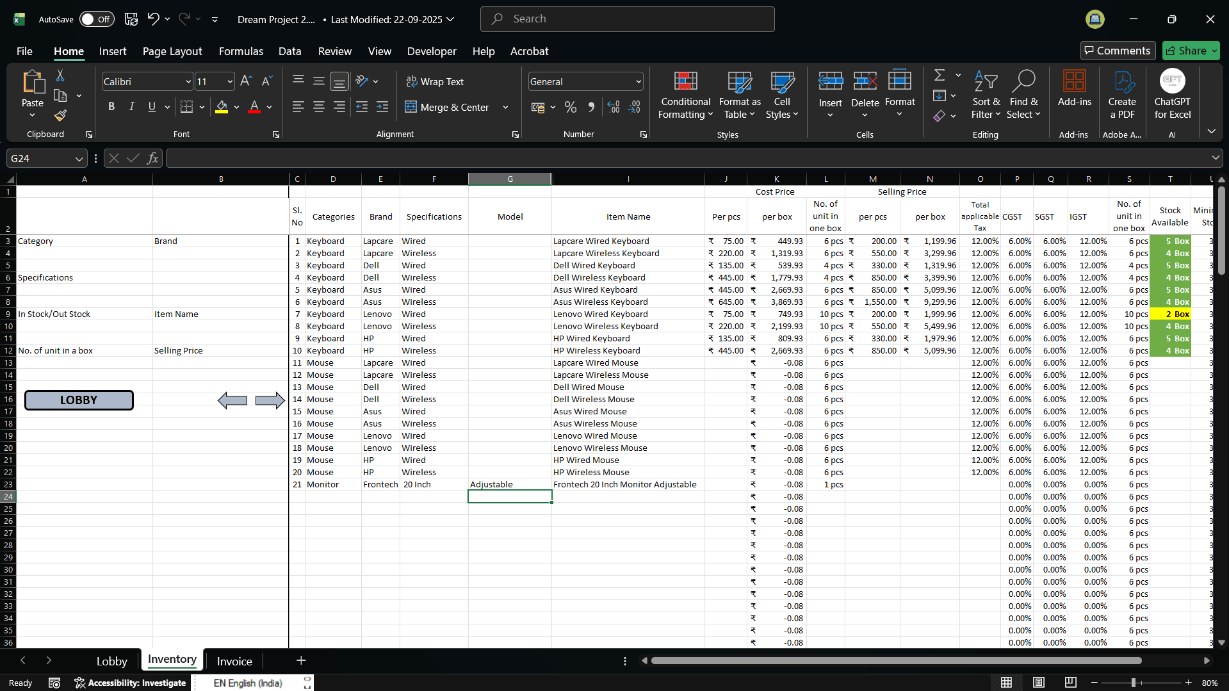
Task: Toggle Top Align alignment
Action: [x=298, y=80]
